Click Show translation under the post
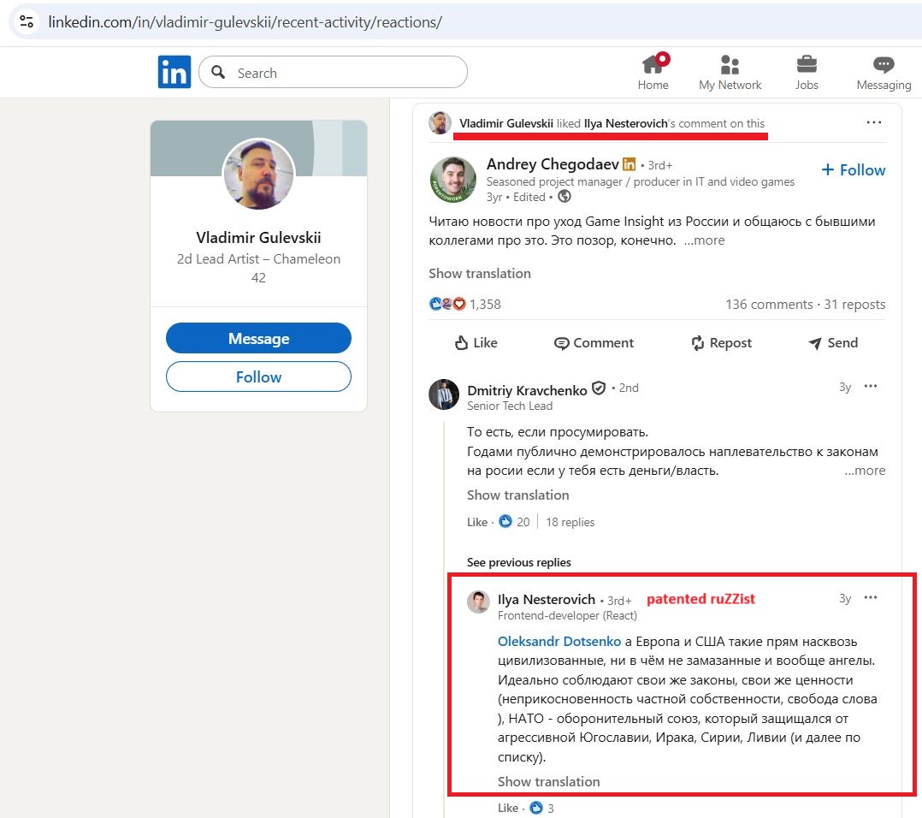The height and width of the screenshot is (818, 922). point(480,274)
